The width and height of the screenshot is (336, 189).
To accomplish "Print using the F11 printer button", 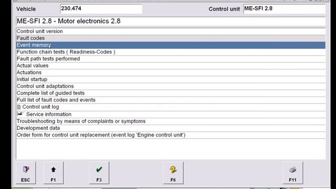I will pos(293,173).
